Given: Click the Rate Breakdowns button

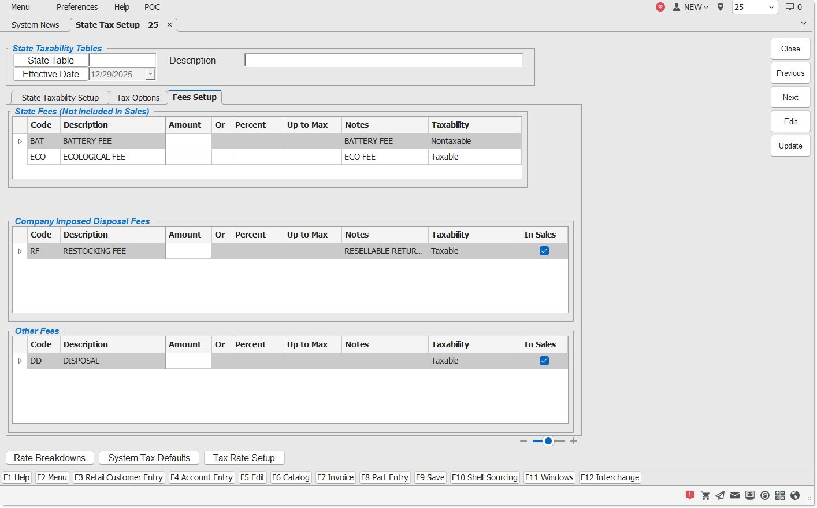Looking at the screenshot, I should click(x=50, y=458).
